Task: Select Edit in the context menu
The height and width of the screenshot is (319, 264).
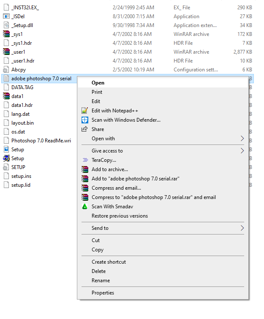Action: tap(163, 101)
